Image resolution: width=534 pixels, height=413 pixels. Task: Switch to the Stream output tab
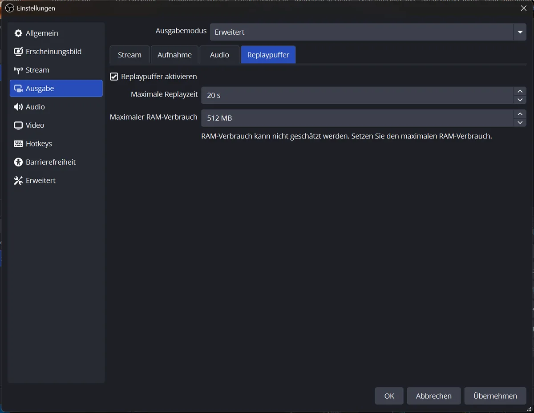(129, 55)
